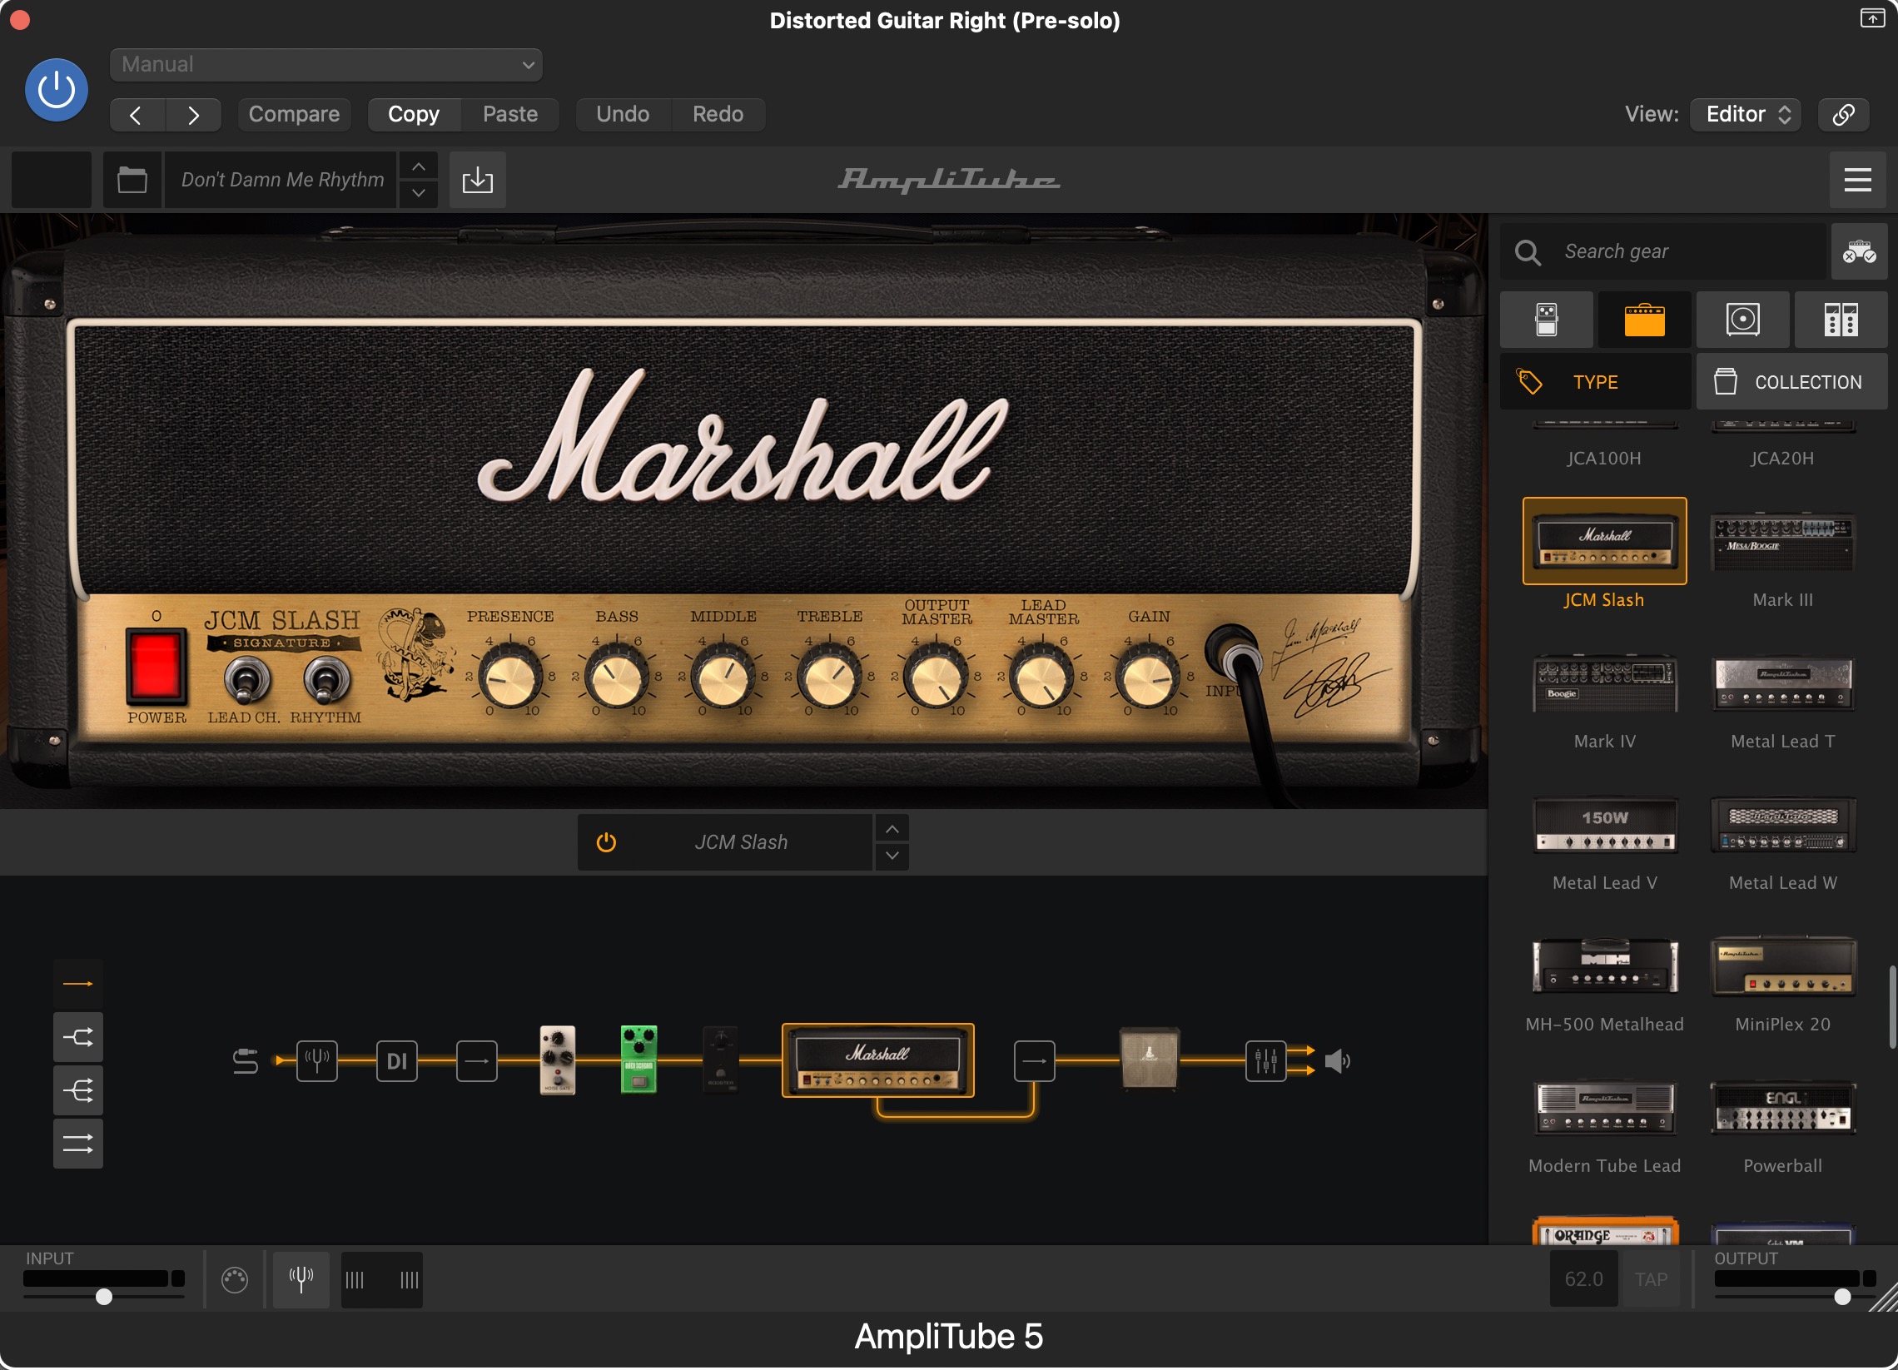Open the custom shop cart icon

coord(1860,251)
